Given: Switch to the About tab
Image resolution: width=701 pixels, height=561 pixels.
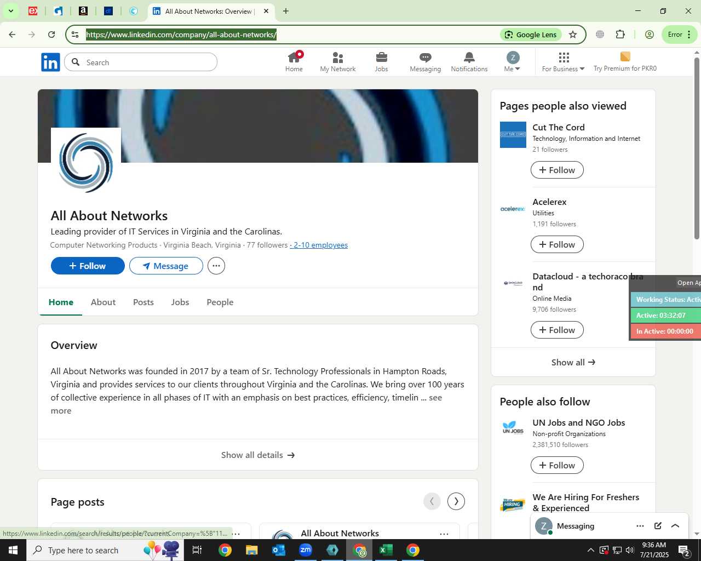Looking at the screenshot, I should click(103, 302).
